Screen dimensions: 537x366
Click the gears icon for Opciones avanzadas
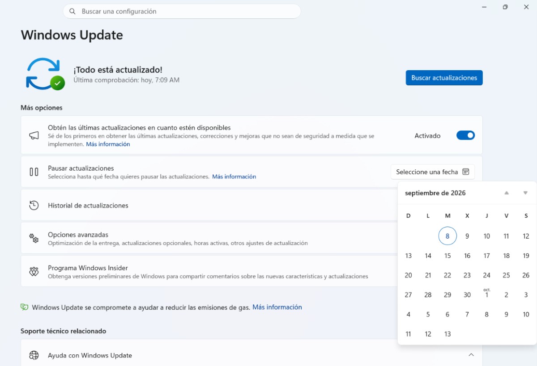[34, 238]
